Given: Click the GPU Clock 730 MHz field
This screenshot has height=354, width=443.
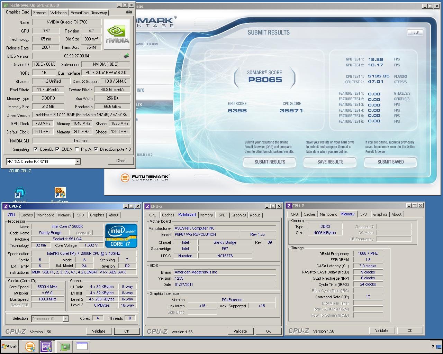Looking at the screenshot, I should click(x=43, y=123).
